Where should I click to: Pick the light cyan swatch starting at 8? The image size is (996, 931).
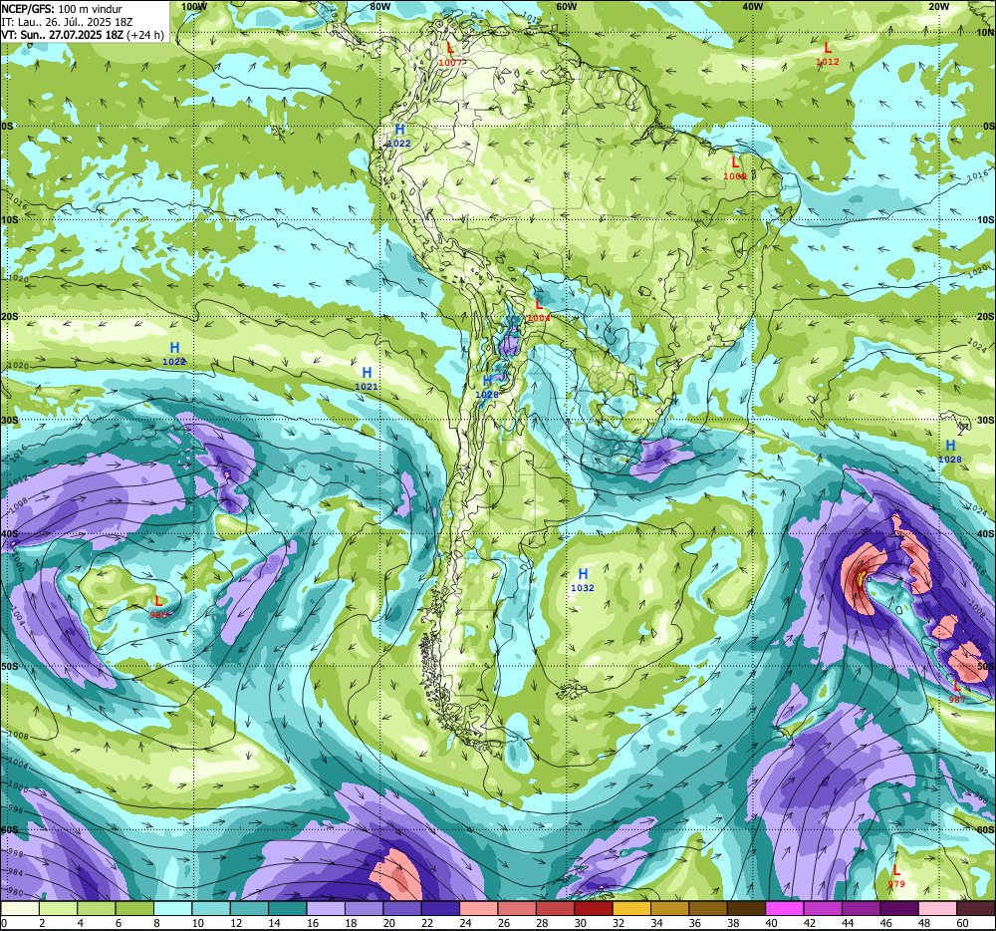[x=173, y=909]
